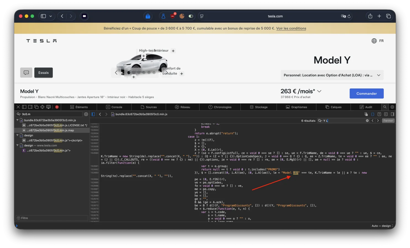Screen dimensions: 410x248
Task: Expand the 263 €/mois price details chevron
Action: [x=319, y=91]
